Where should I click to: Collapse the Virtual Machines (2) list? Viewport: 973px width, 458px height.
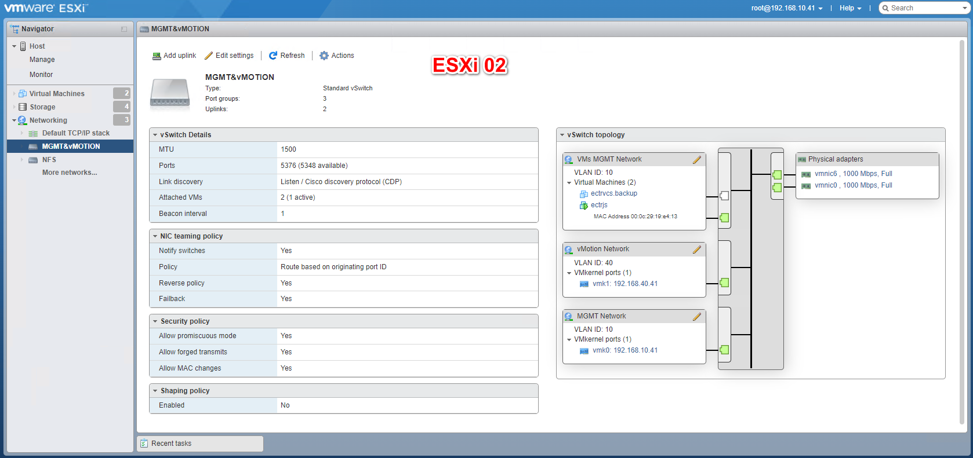[x=569, y=183]
